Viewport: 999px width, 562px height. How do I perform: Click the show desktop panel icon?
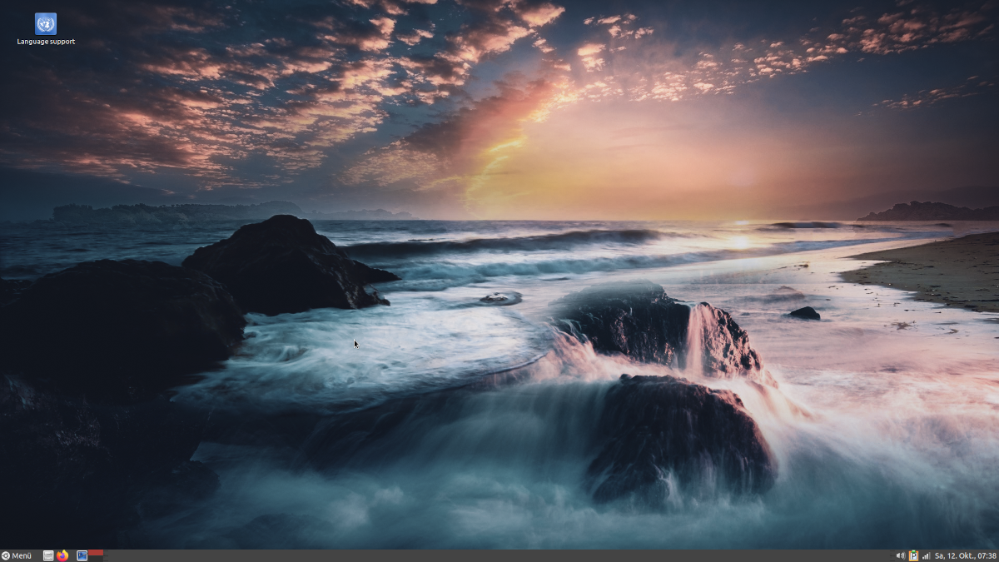click(x=82, y=555)
